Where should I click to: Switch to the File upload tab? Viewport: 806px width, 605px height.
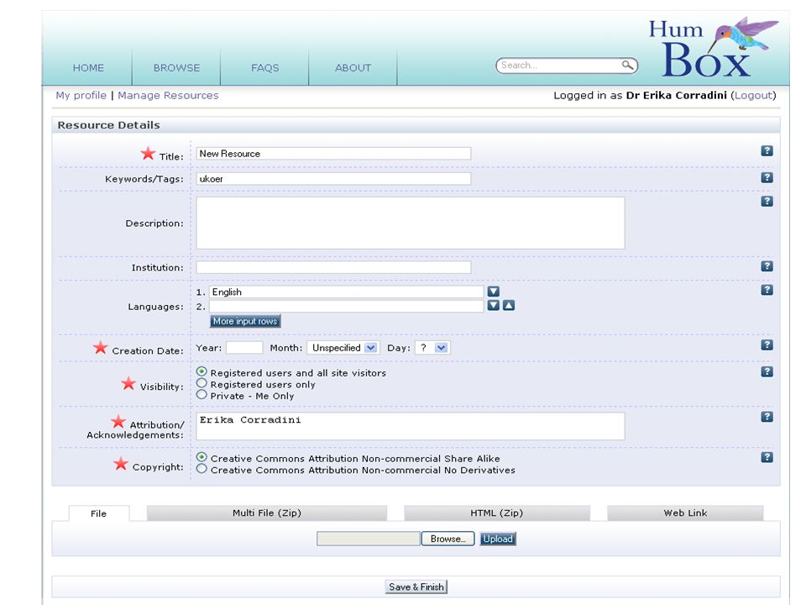(99, 513)
